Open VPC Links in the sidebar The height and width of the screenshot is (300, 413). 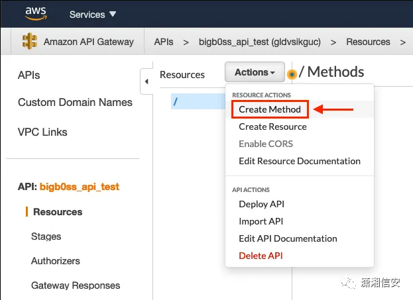pos(42,132)
